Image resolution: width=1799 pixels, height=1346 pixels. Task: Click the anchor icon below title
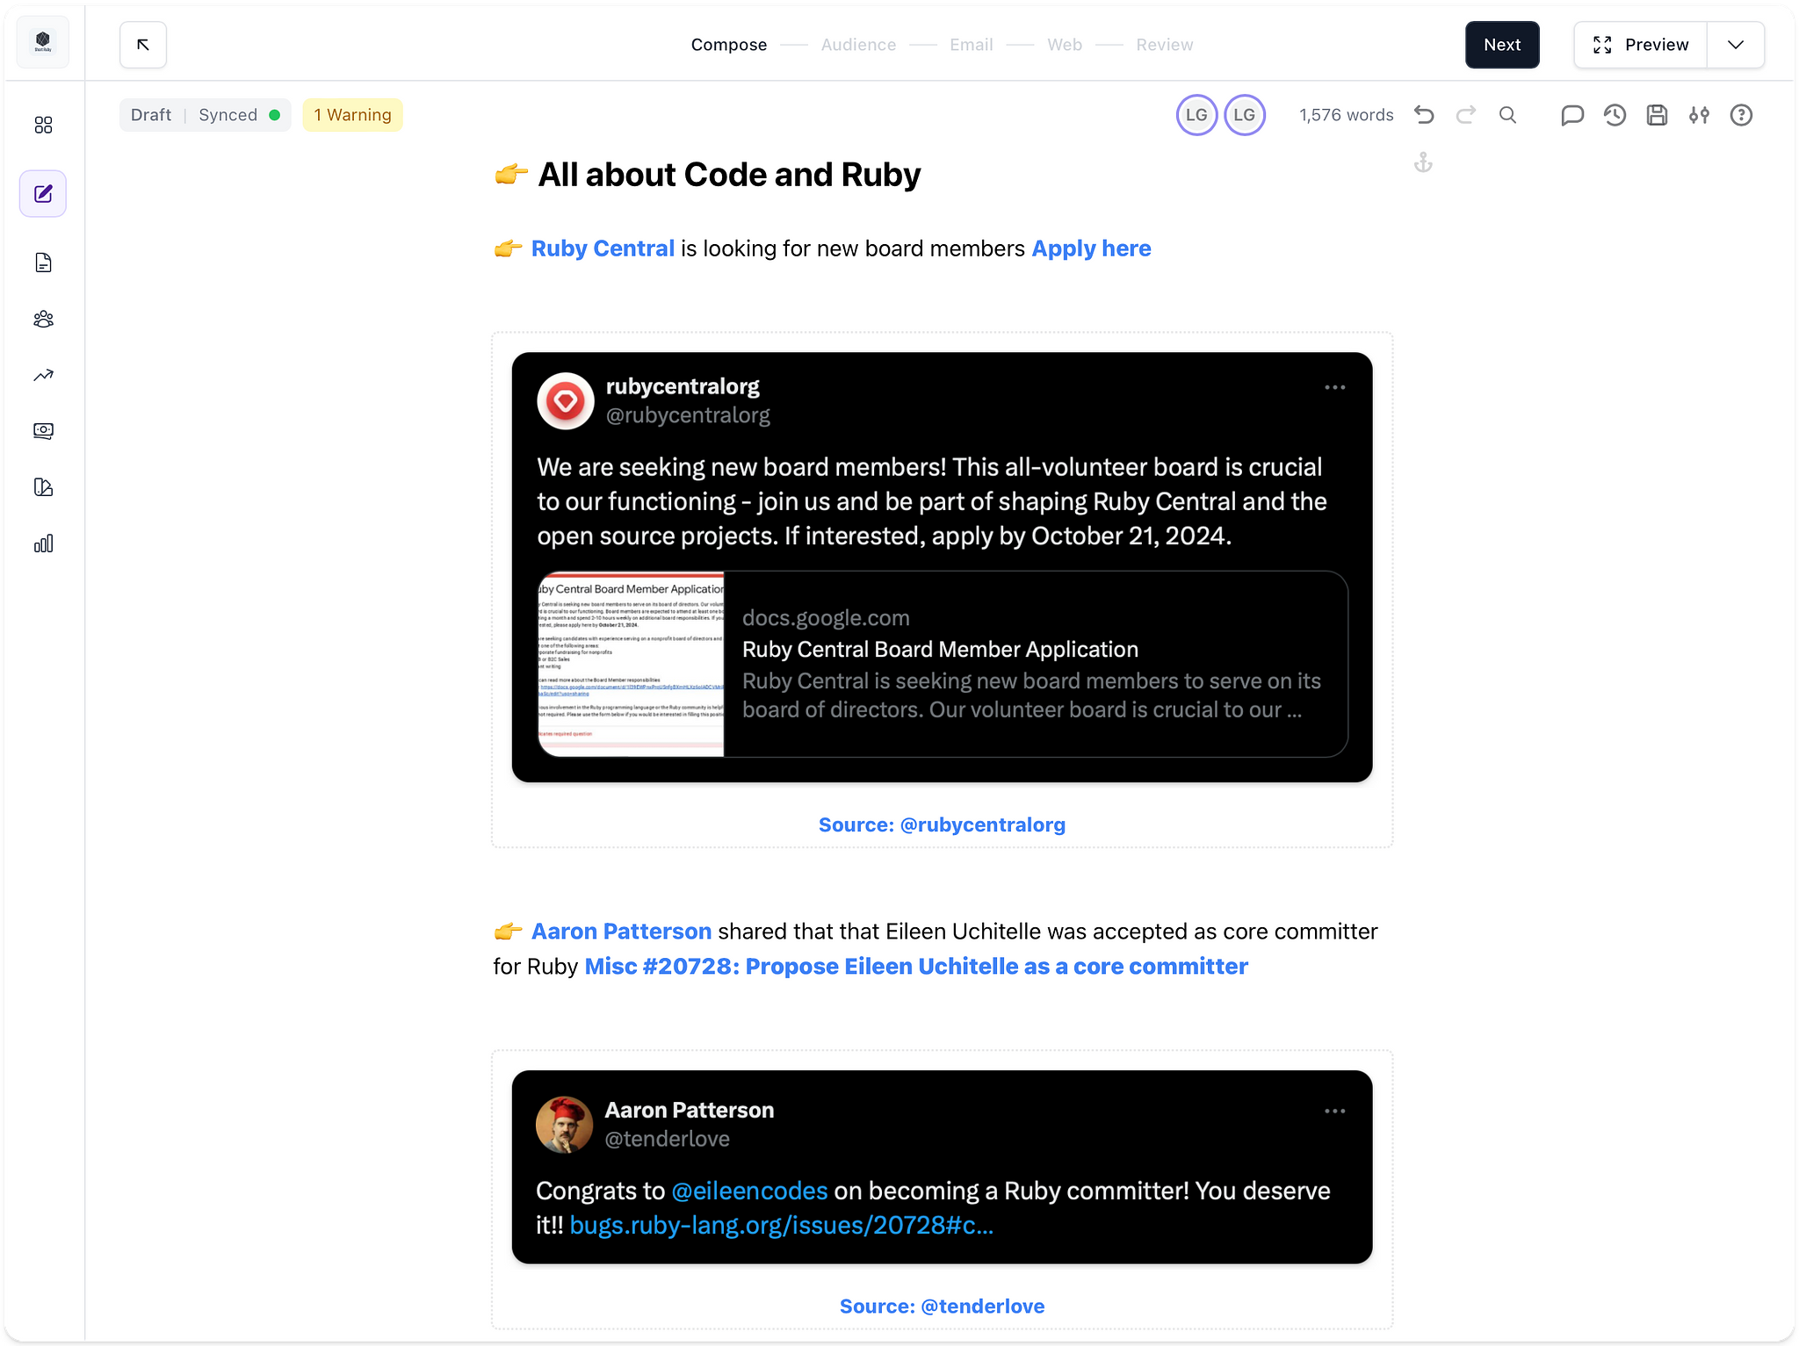coord(1423,162)
